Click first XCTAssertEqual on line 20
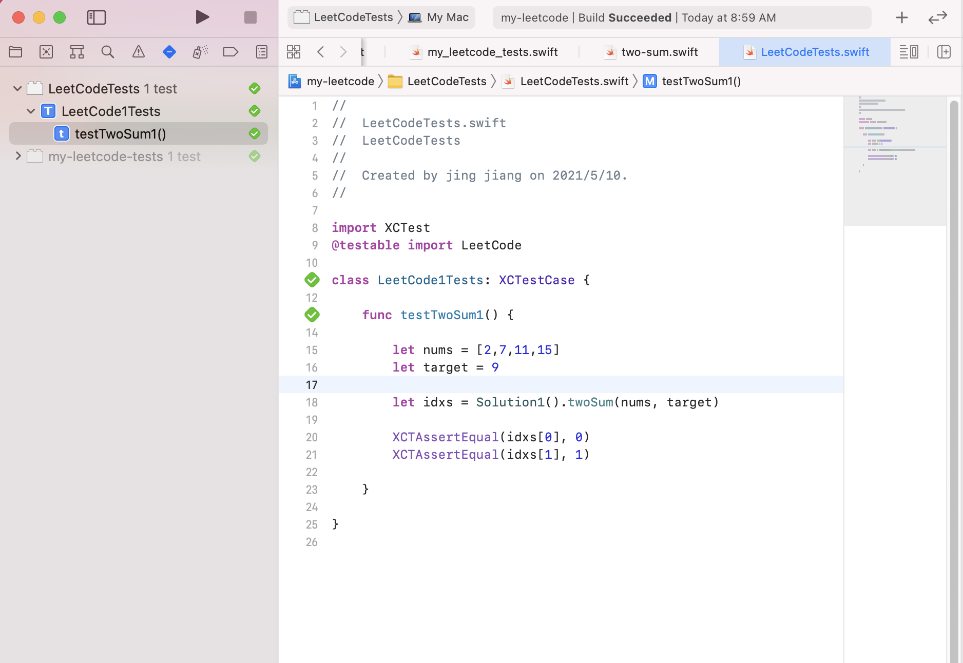The height and width of the screenshot is (663, 963). [x=446, y=437]
